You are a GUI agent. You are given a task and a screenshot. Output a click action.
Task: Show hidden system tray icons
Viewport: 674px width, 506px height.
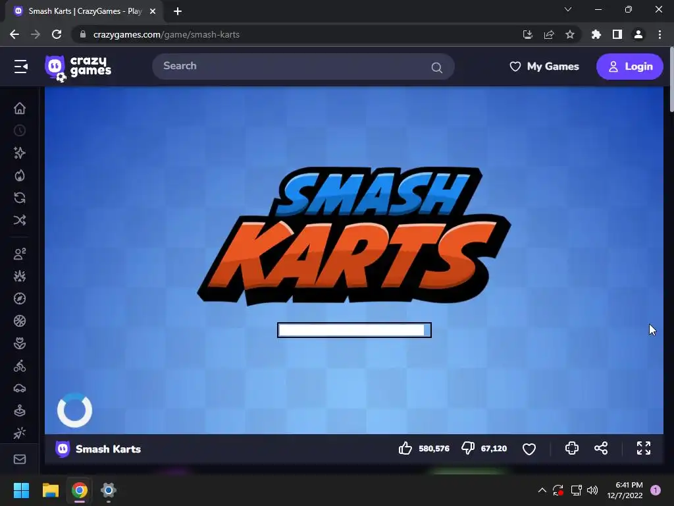click(x=542, y=490)
